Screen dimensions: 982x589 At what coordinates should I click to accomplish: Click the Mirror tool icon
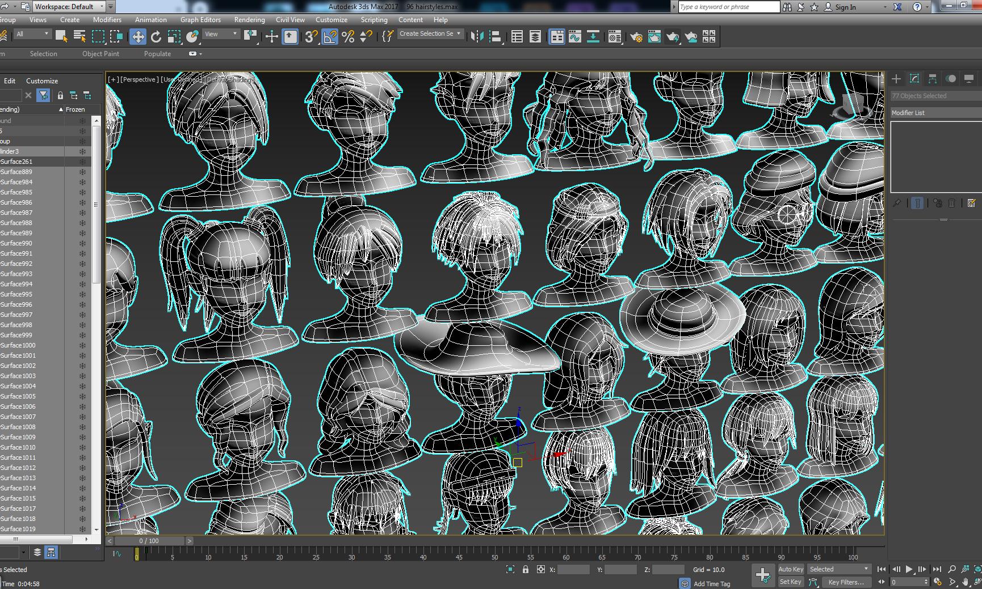pyautogui.click(x=477, y=37)
